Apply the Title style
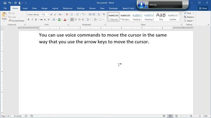This screenshot has height=118, width=211. point(161,17)
